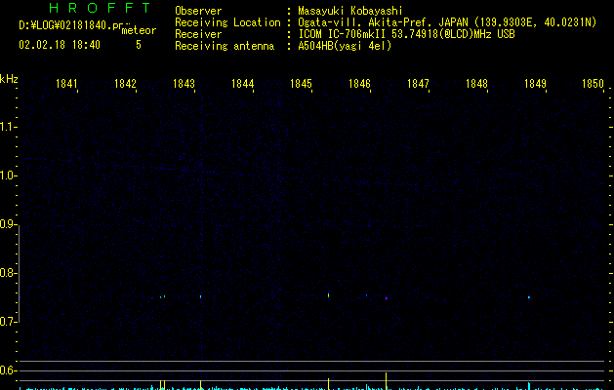This screenshot has height=390, width=614.
Task: Click the cyan meteor echo near 1849
Action: (529, 297)
